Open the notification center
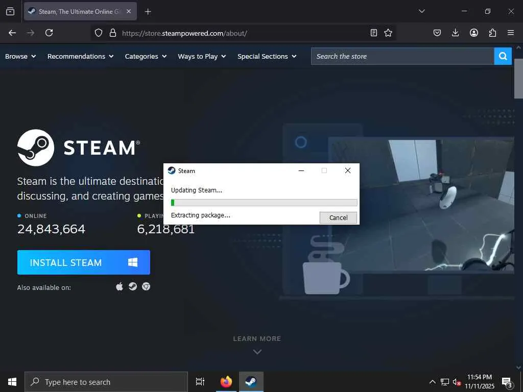The width and height of the screenshot is (523, 392). [x=507, y=382]
